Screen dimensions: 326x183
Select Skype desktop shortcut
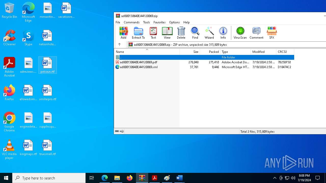(x=28, y=38)
